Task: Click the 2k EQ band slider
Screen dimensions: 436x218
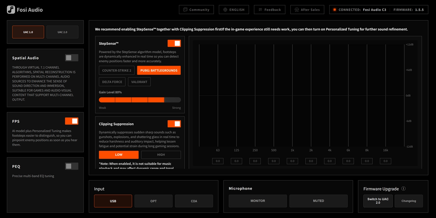Action: (311, 95)
